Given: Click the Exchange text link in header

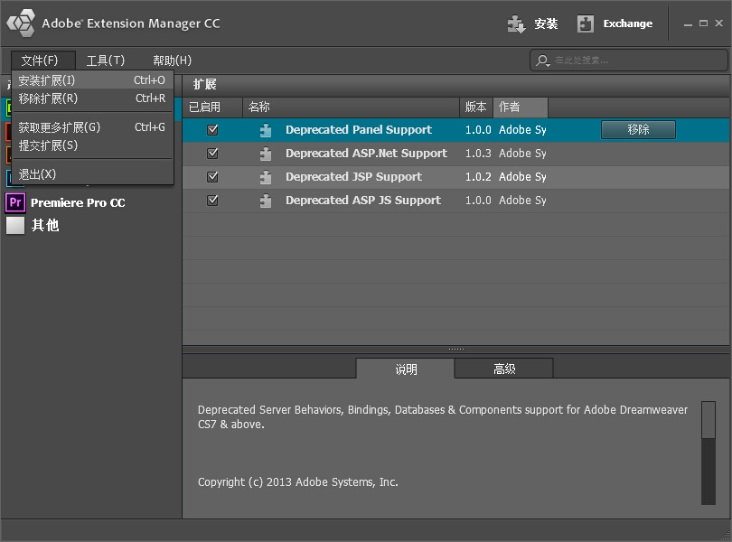Looking at the screenshot, I should [628, 23].
